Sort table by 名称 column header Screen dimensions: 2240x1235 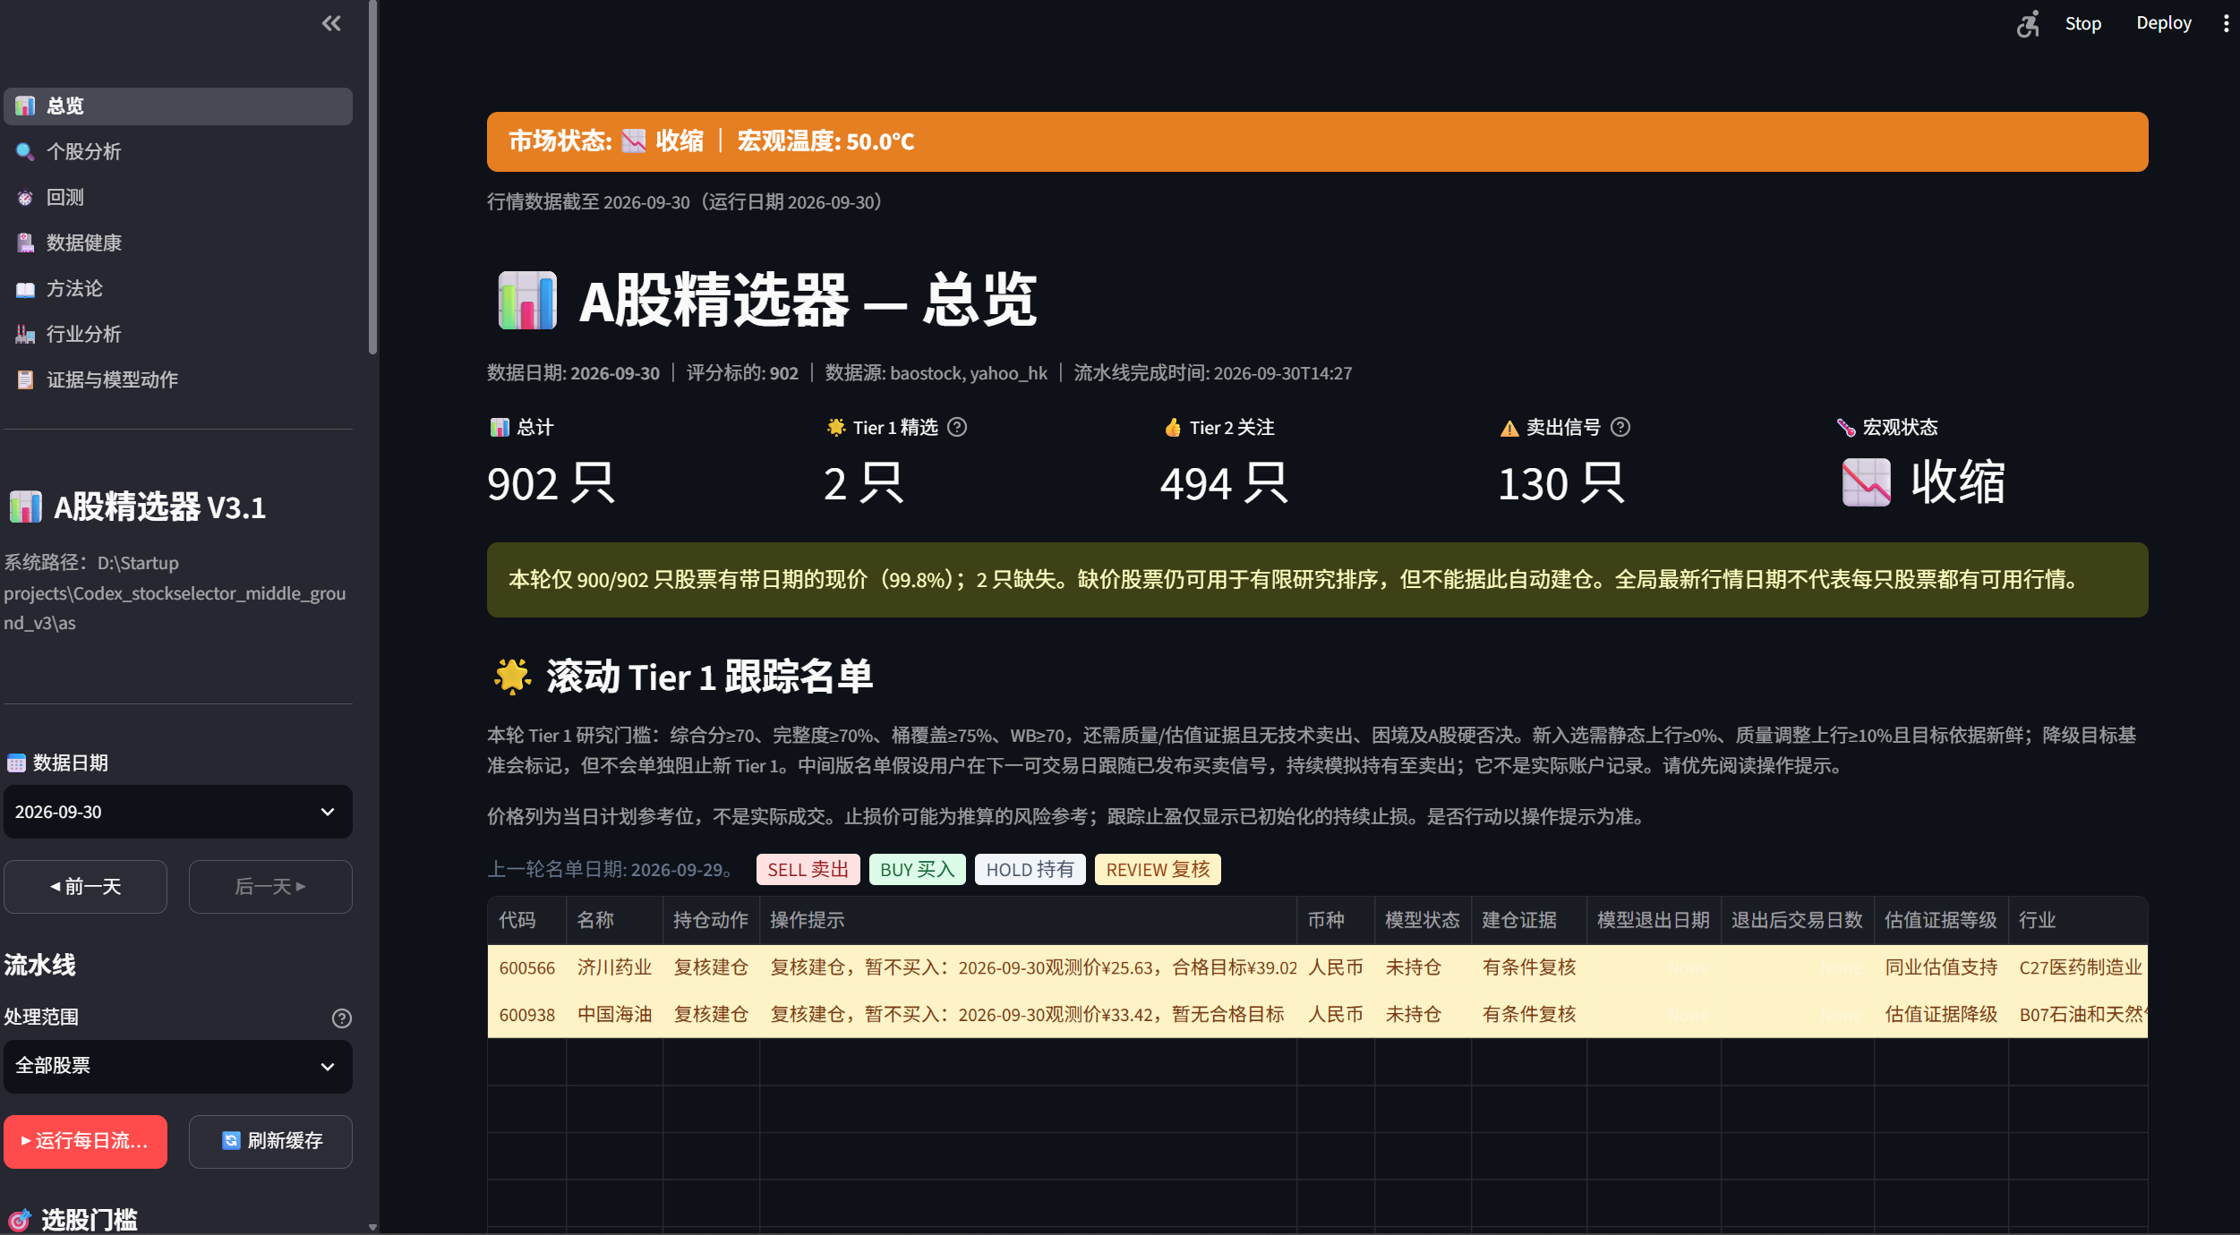coord(614,920)
